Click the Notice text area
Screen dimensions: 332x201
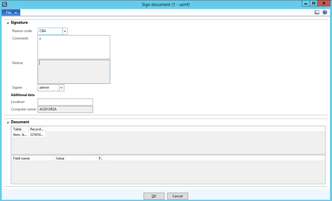click(x=74, y=72)
